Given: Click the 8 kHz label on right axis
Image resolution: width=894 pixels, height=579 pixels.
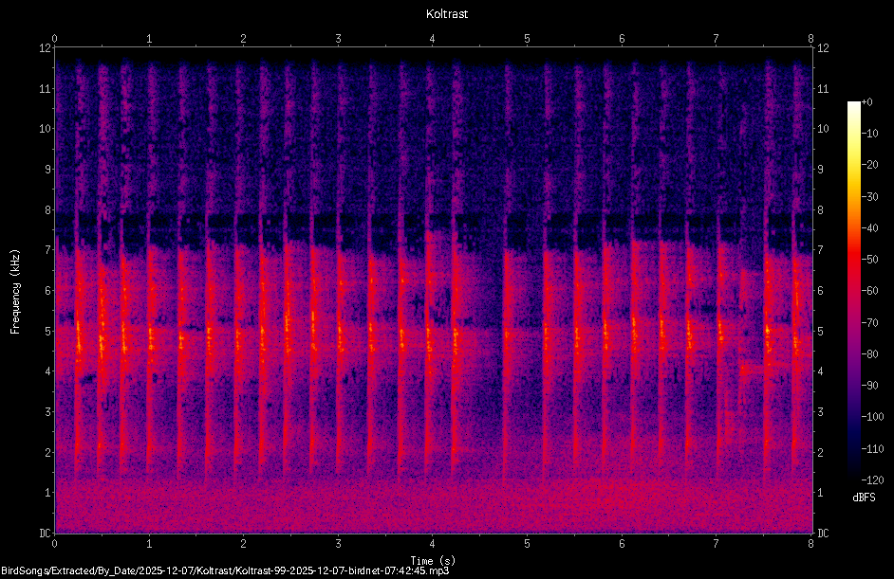Looking at the screenshot, I should coord(821,210).
